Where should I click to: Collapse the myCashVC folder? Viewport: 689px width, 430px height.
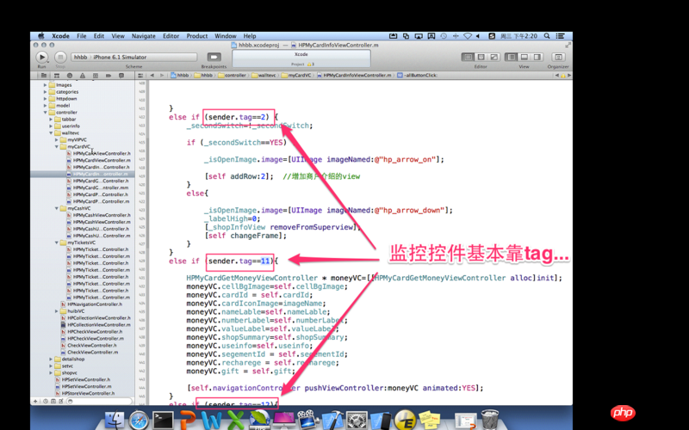coord(56,208)
